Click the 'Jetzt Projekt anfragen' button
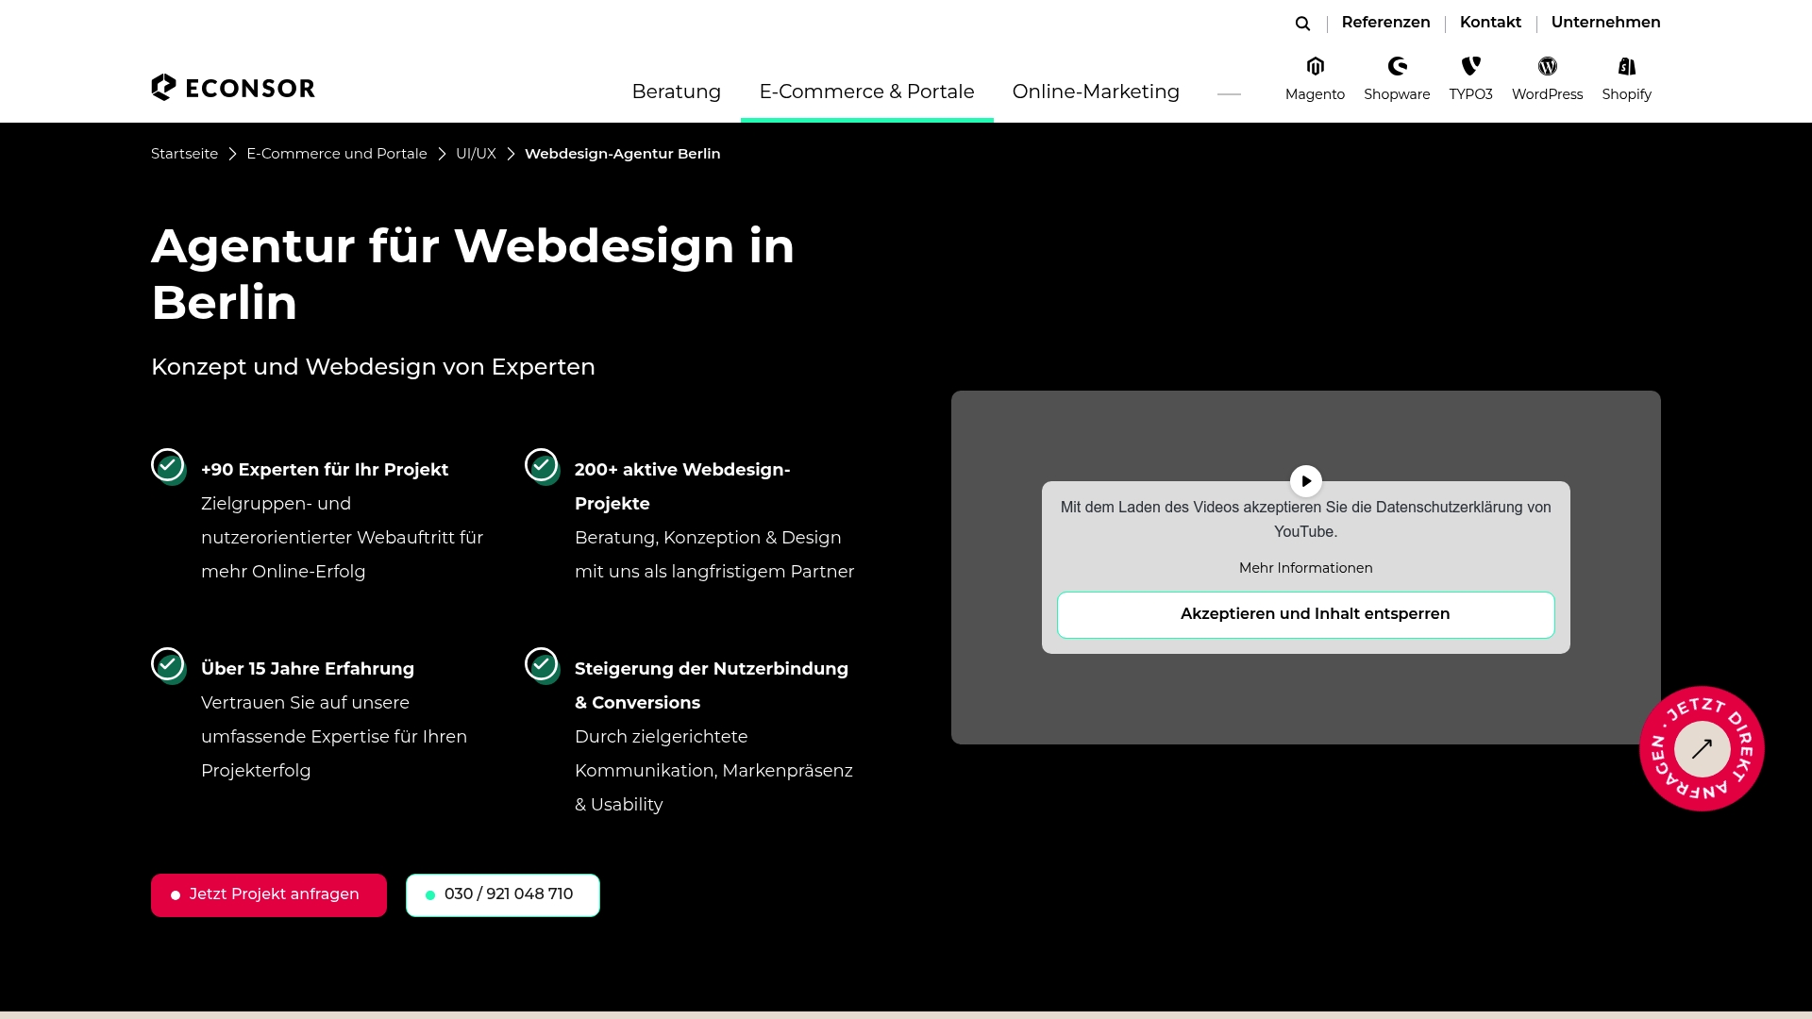The height and width of the screenshot is (1019, 1812). click(x=268, y=894)
